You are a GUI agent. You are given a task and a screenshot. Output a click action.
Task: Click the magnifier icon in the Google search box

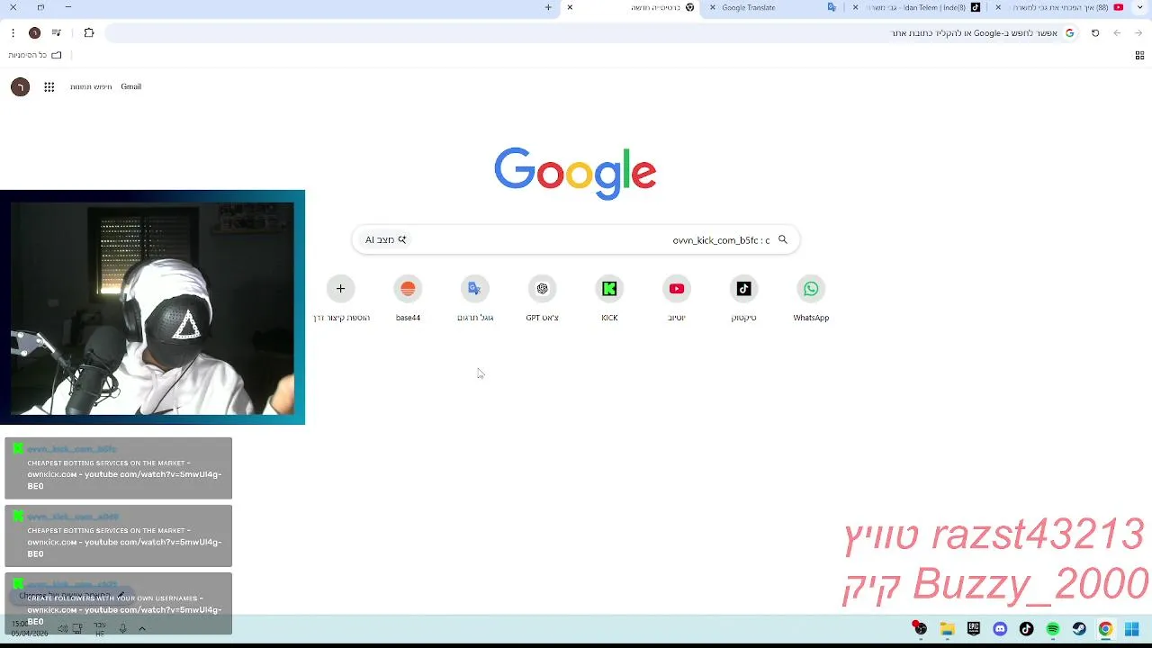783,239
